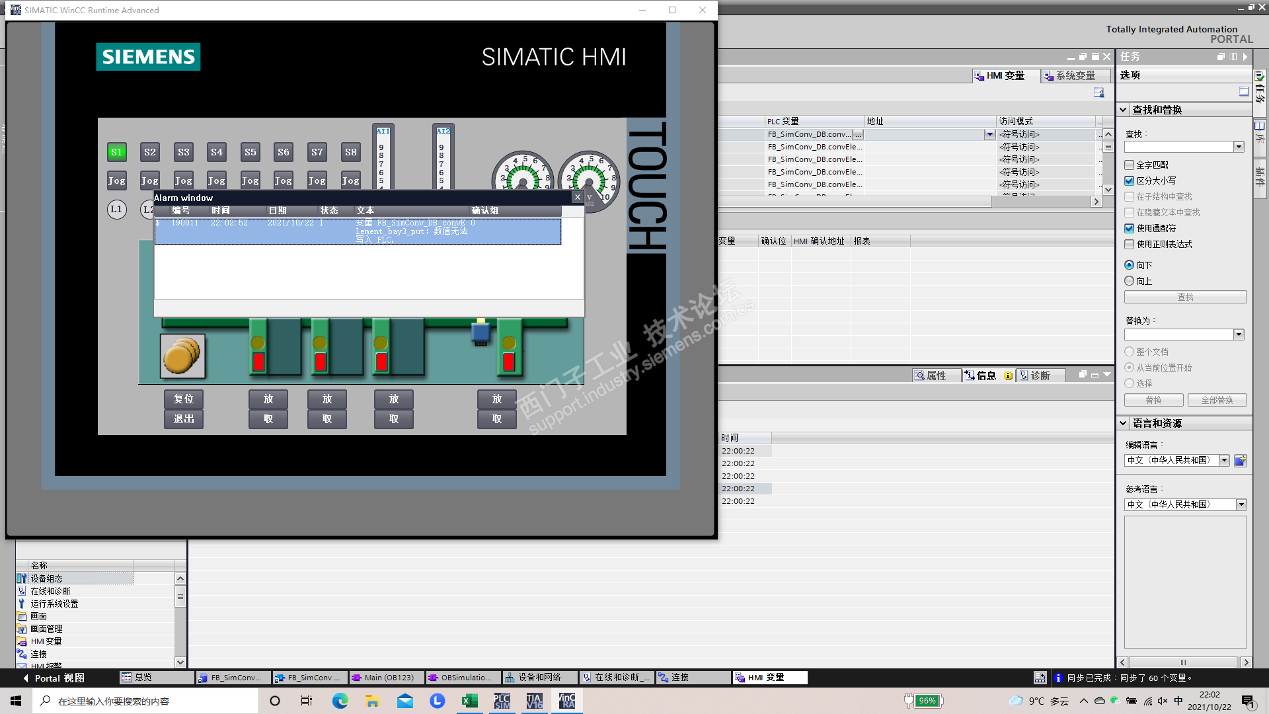Click the 退出 exit button
This screenshot has width=1269, height=714.
pyautogui.click(x=184, y=419)
